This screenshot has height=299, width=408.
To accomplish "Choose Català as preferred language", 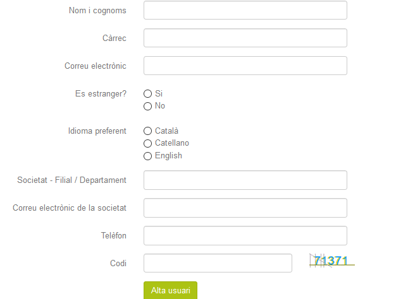I will coord(147,131).
